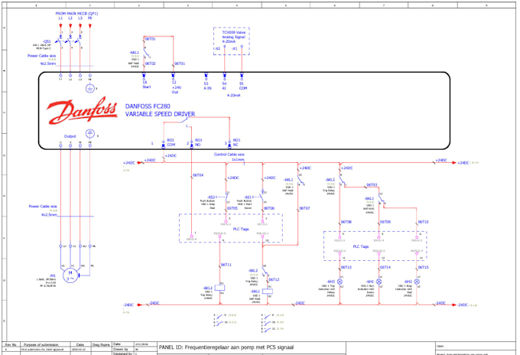Select the -6H2 stop indicator lamp symbol

[x=417, y=282]
